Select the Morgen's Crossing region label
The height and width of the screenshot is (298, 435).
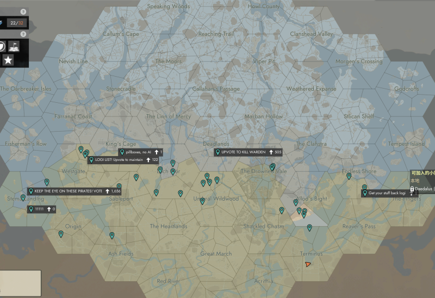(359, 61)
